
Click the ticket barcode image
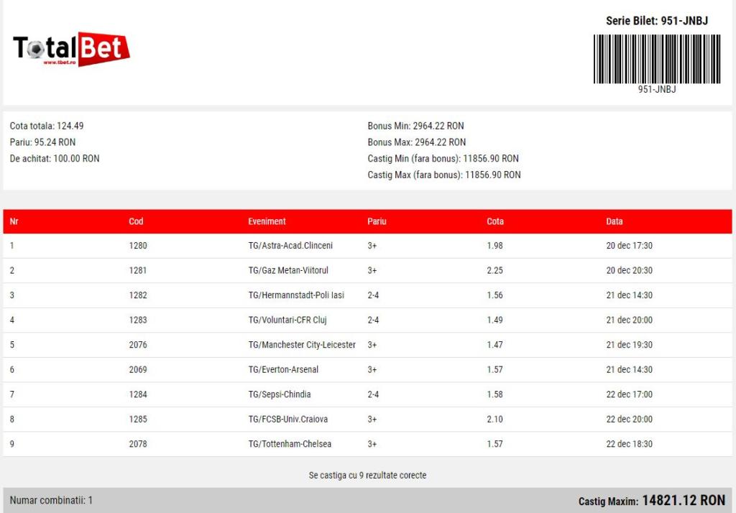click(657, 59)
